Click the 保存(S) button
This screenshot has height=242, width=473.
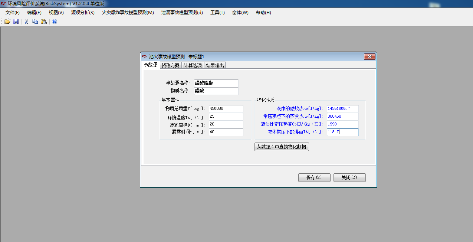pos(314,177)
